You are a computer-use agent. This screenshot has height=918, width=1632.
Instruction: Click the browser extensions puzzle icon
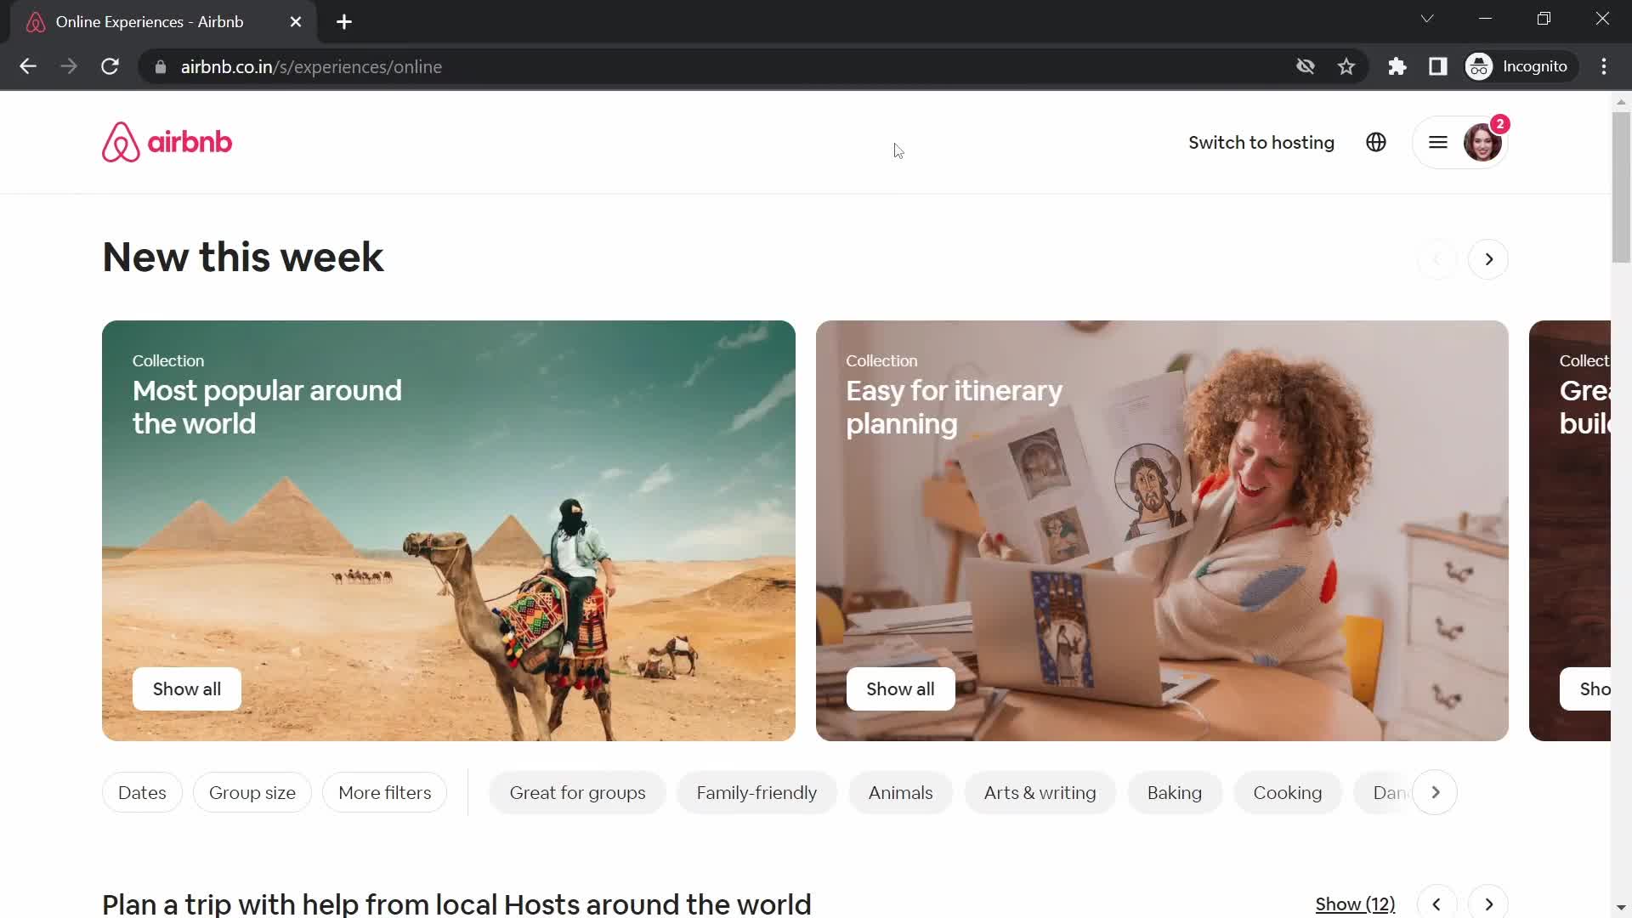tap(1397, 66)
